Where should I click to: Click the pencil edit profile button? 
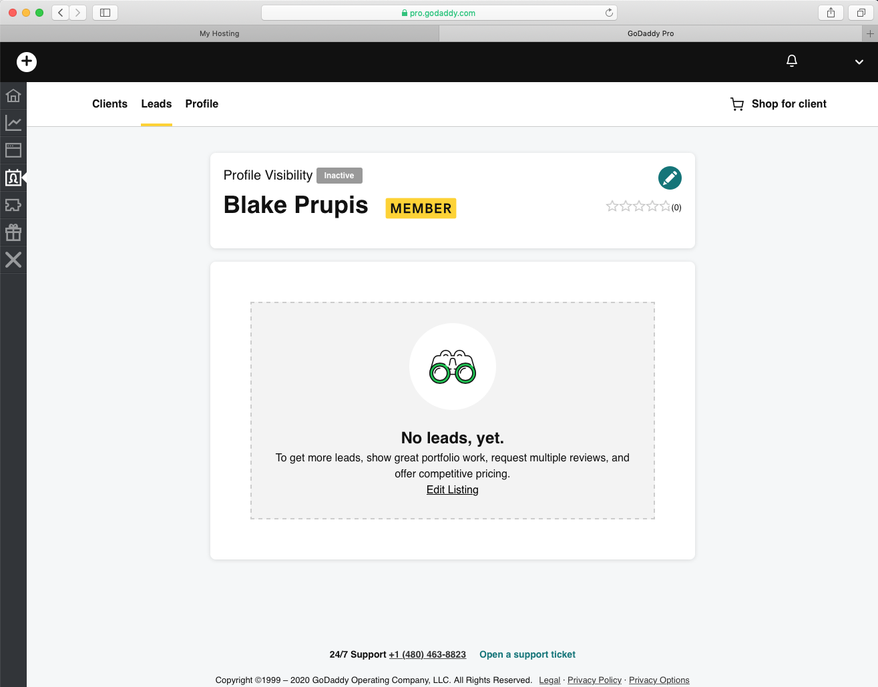pos(670,178)
